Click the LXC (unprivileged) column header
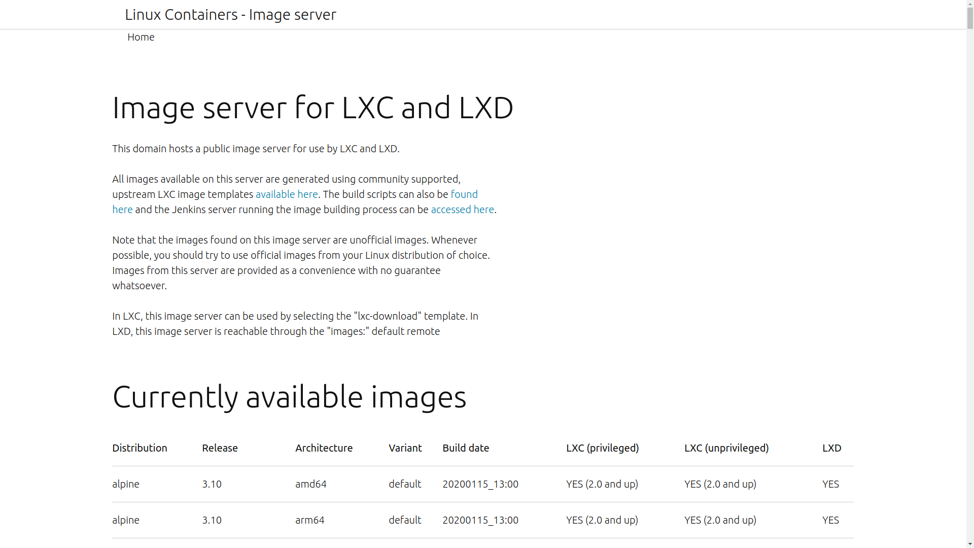The height and width of the screenshot is (548, 974). 726,448
